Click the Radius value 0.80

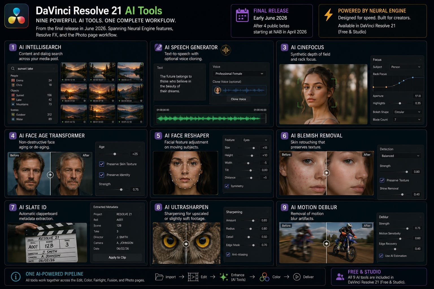pos(264,229)
